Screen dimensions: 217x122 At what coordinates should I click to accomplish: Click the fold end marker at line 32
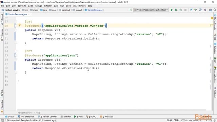16,43
